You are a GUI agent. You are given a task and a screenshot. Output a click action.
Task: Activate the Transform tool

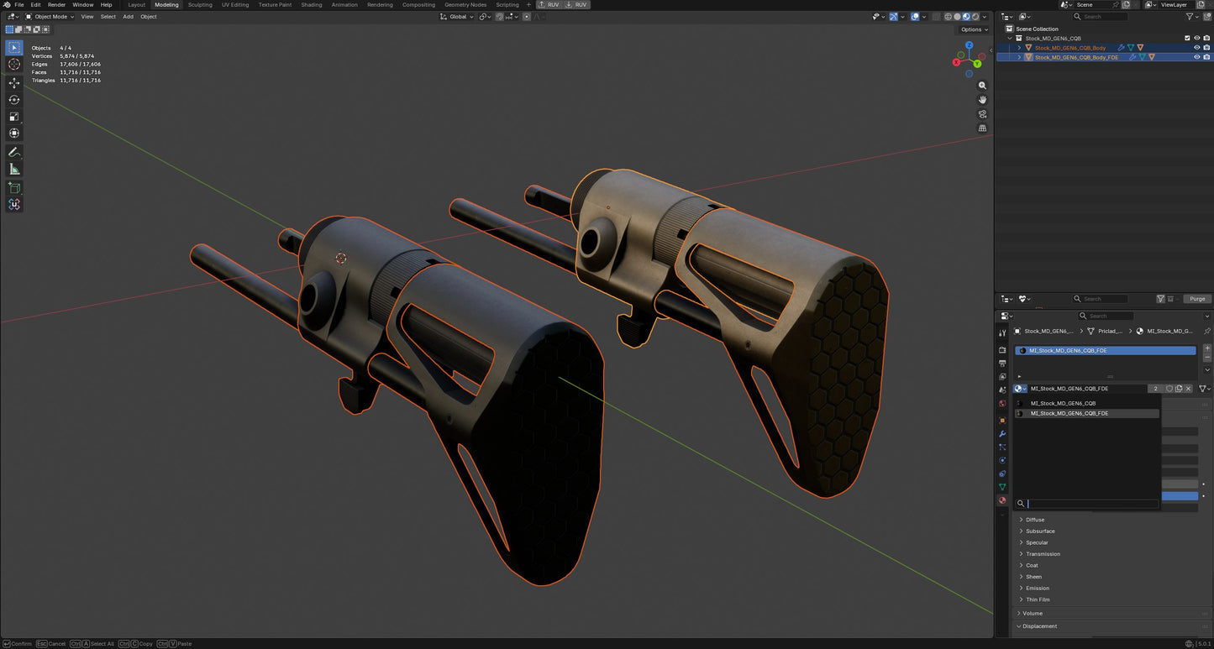[14, 133]
